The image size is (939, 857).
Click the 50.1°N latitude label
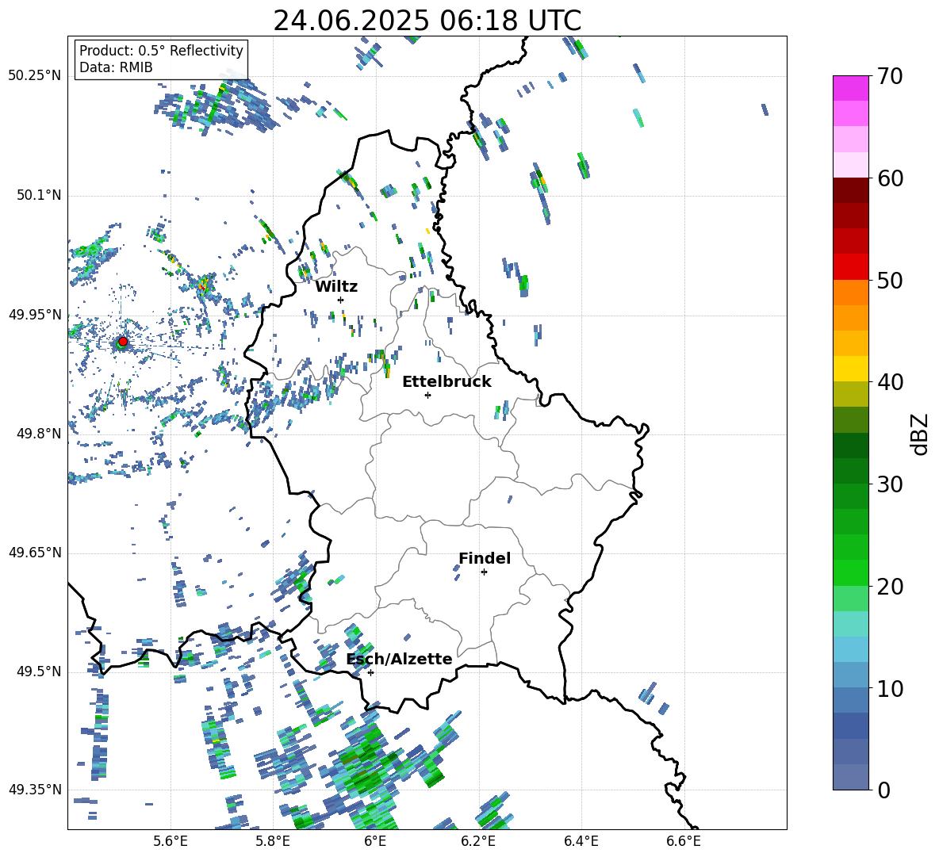coord(39,195)
